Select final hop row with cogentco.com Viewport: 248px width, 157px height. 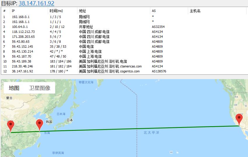point(109,71)
